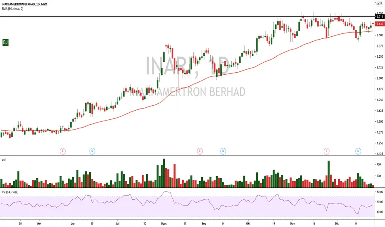
Task: Click the 40M volume axis value
Action: [x=379, y=164]
